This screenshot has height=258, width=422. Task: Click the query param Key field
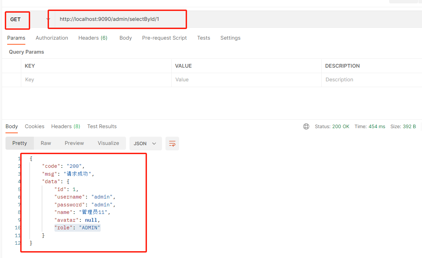click(96, 80)
